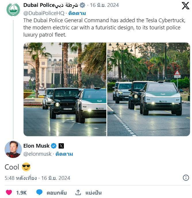Screen dimensions: 192x198
Task: Click ตอบกลับ to reply
Action: pos(57,193)
